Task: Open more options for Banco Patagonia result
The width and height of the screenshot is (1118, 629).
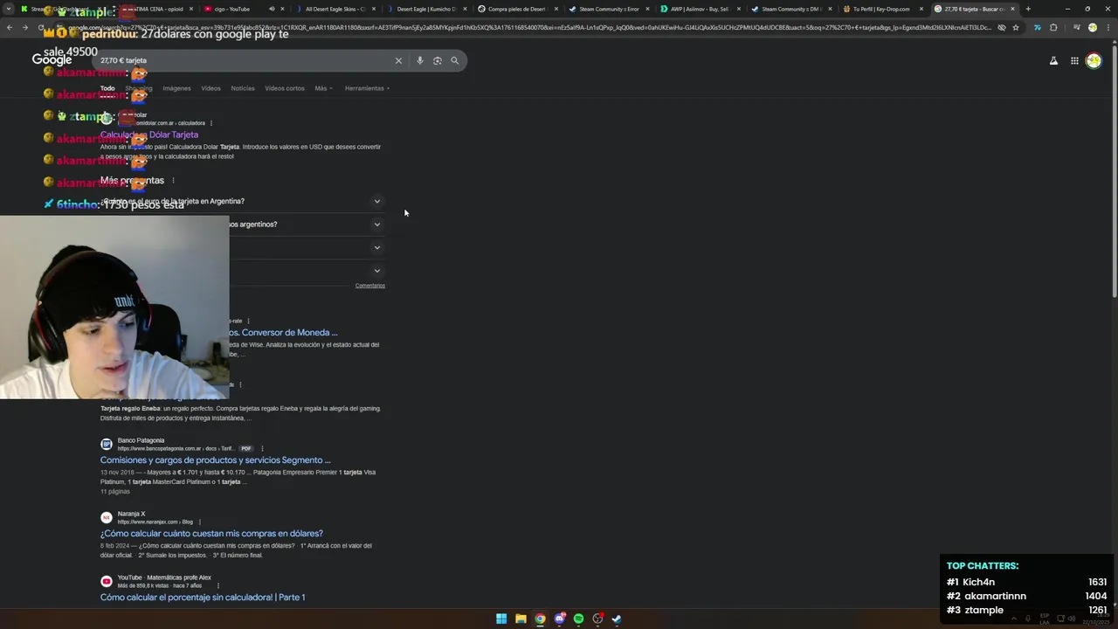Action: tap(262, 448)
